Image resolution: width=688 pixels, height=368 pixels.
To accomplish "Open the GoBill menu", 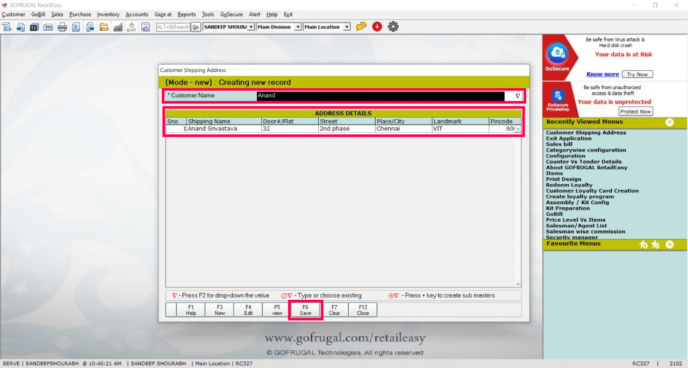I will pyautogui.click(x=38, y=15).
